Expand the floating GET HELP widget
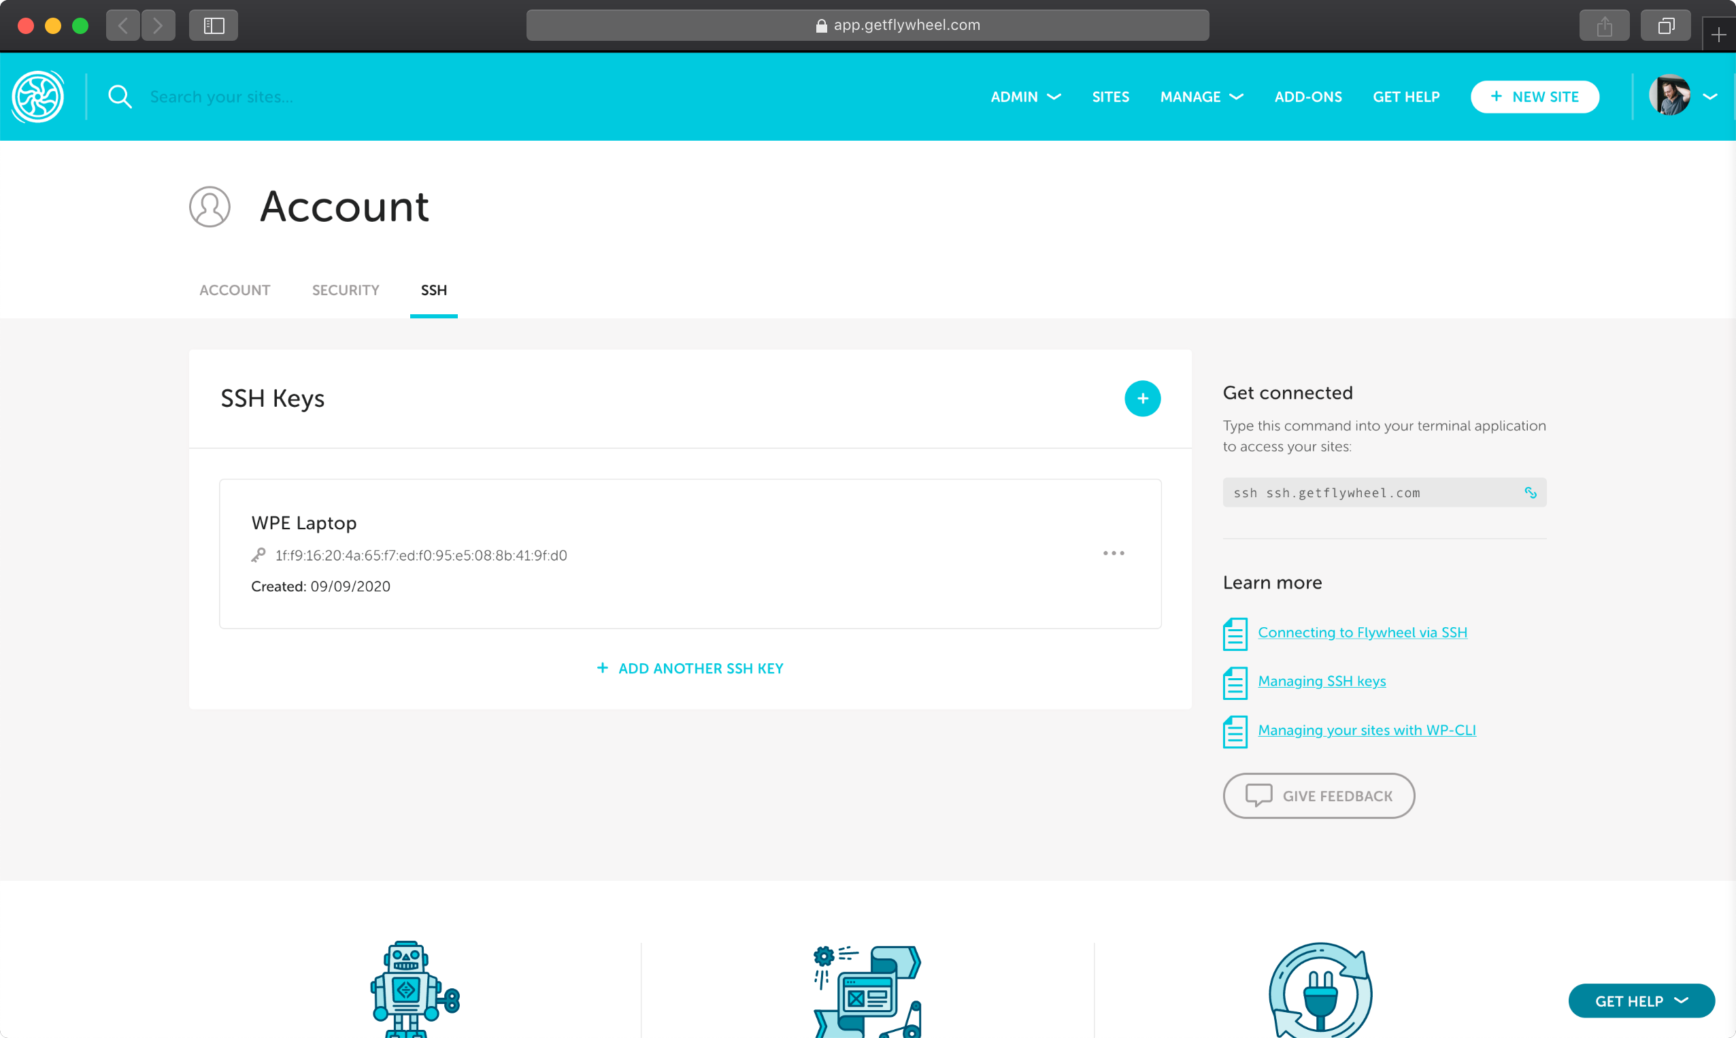Screen dimensions: 1736x1038 tap(1641, 1001)
